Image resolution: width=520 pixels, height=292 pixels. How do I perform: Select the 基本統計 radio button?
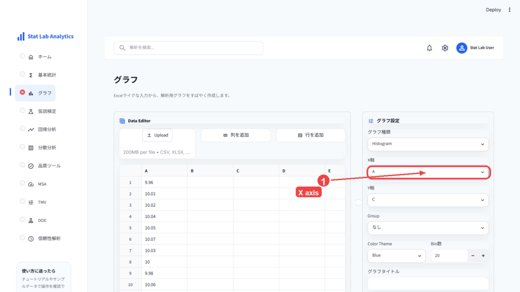click(22, 74)
